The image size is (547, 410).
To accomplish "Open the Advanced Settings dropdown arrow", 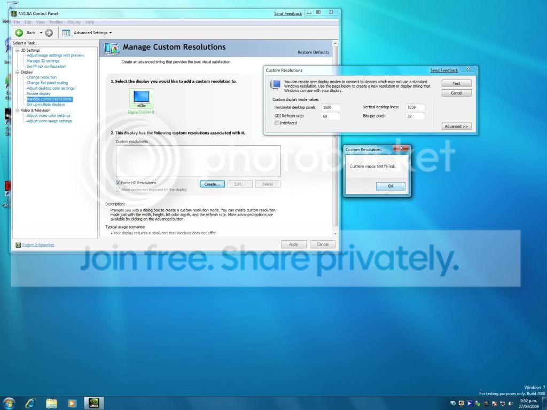I will (x=111, y=33).
